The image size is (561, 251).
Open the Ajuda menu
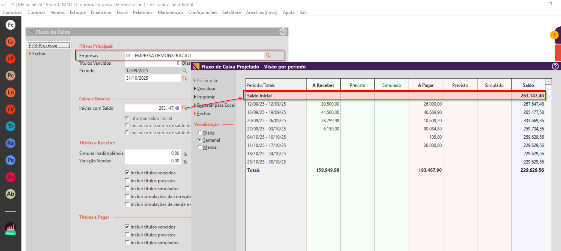(288, 12)
